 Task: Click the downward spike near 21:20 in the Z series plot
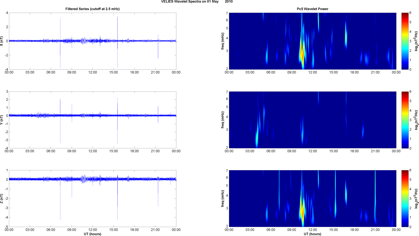(x=158, y=193)
